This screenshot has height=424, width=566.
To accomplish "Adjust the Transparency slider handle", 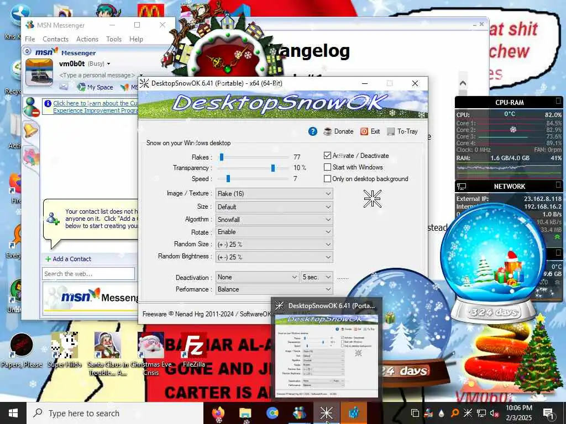I will coord(273,168).
